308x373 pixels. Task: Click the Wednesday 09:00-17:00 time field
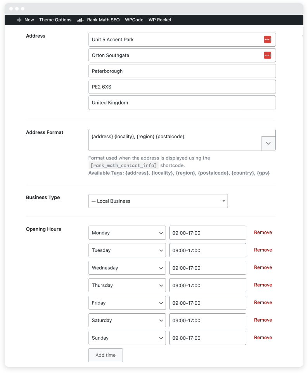click(208, 268)
